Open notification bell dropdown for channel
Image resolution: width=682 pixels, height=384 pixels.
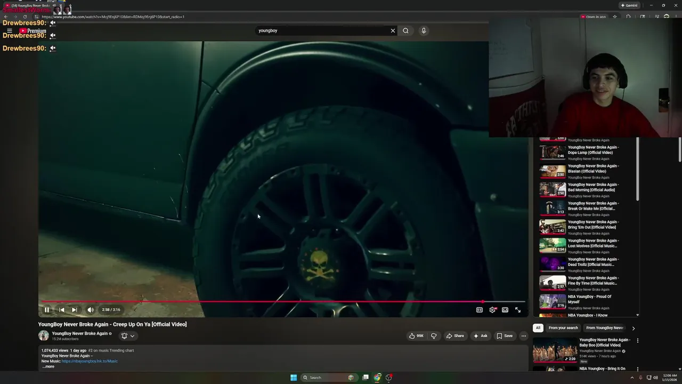128,336
